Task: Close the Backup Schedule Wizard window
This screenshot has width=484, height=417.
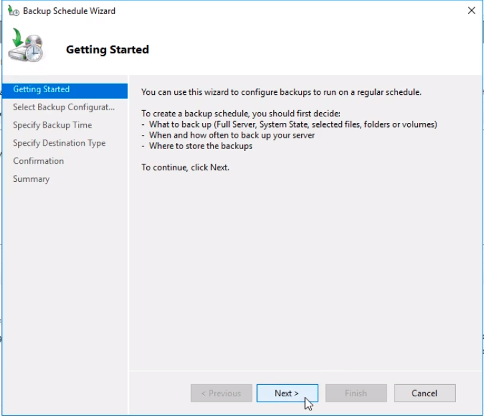Action: (x=471, y=11)
